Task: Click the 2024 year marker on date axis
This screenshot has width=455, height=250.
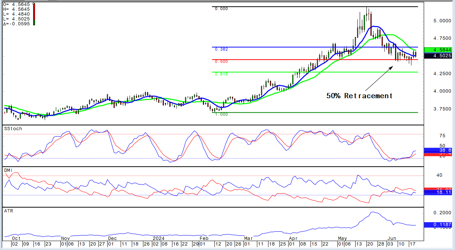Action: pos(158,238)
